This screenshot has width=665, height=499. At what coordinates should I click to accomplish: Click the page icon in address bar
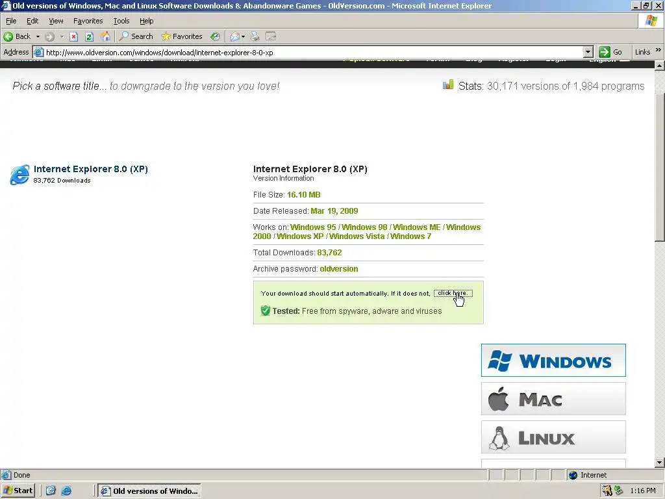(x=38, y=52)
